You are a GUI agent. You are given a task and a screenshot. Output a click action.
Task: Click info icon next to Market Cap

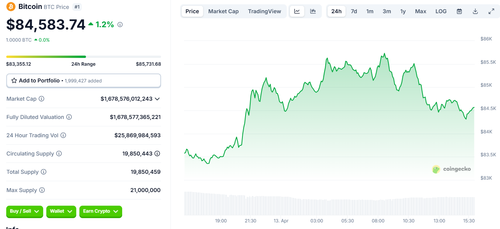tap(42, 99)
